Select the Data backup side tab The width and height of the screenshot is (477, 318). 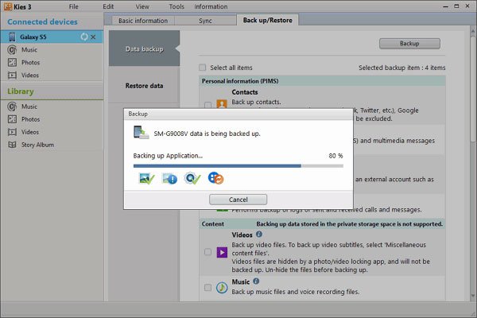pyautogui.click(x=144, y=48)
